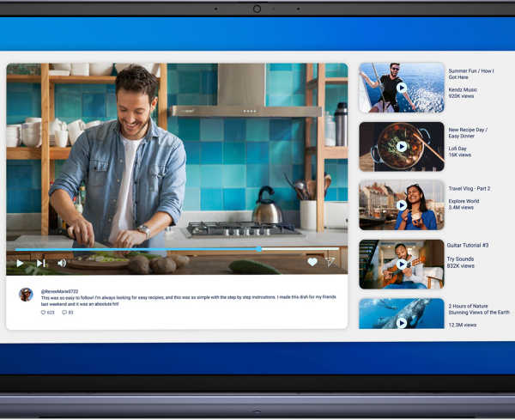Select the '832K views' text

[x=460, y=266]
